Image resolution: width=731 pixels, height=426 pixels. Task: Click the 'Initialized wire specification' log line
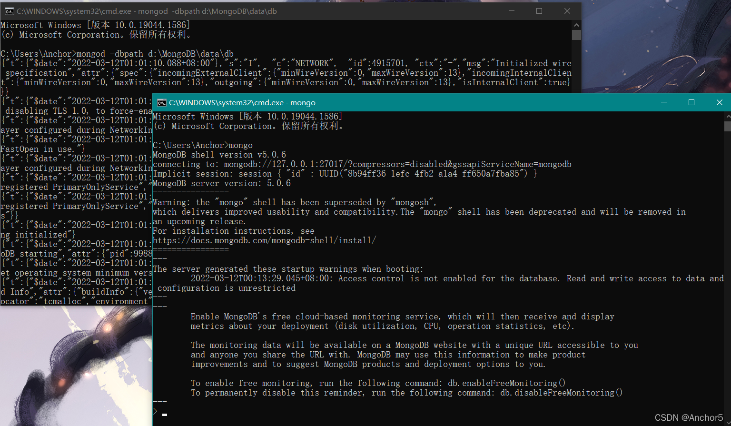[286, 78]
